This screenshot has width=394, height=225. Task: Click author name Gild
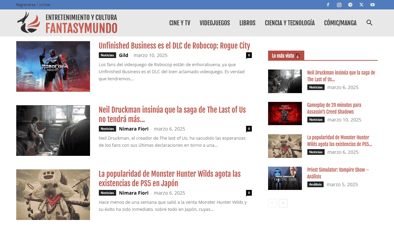coord(124,55)
